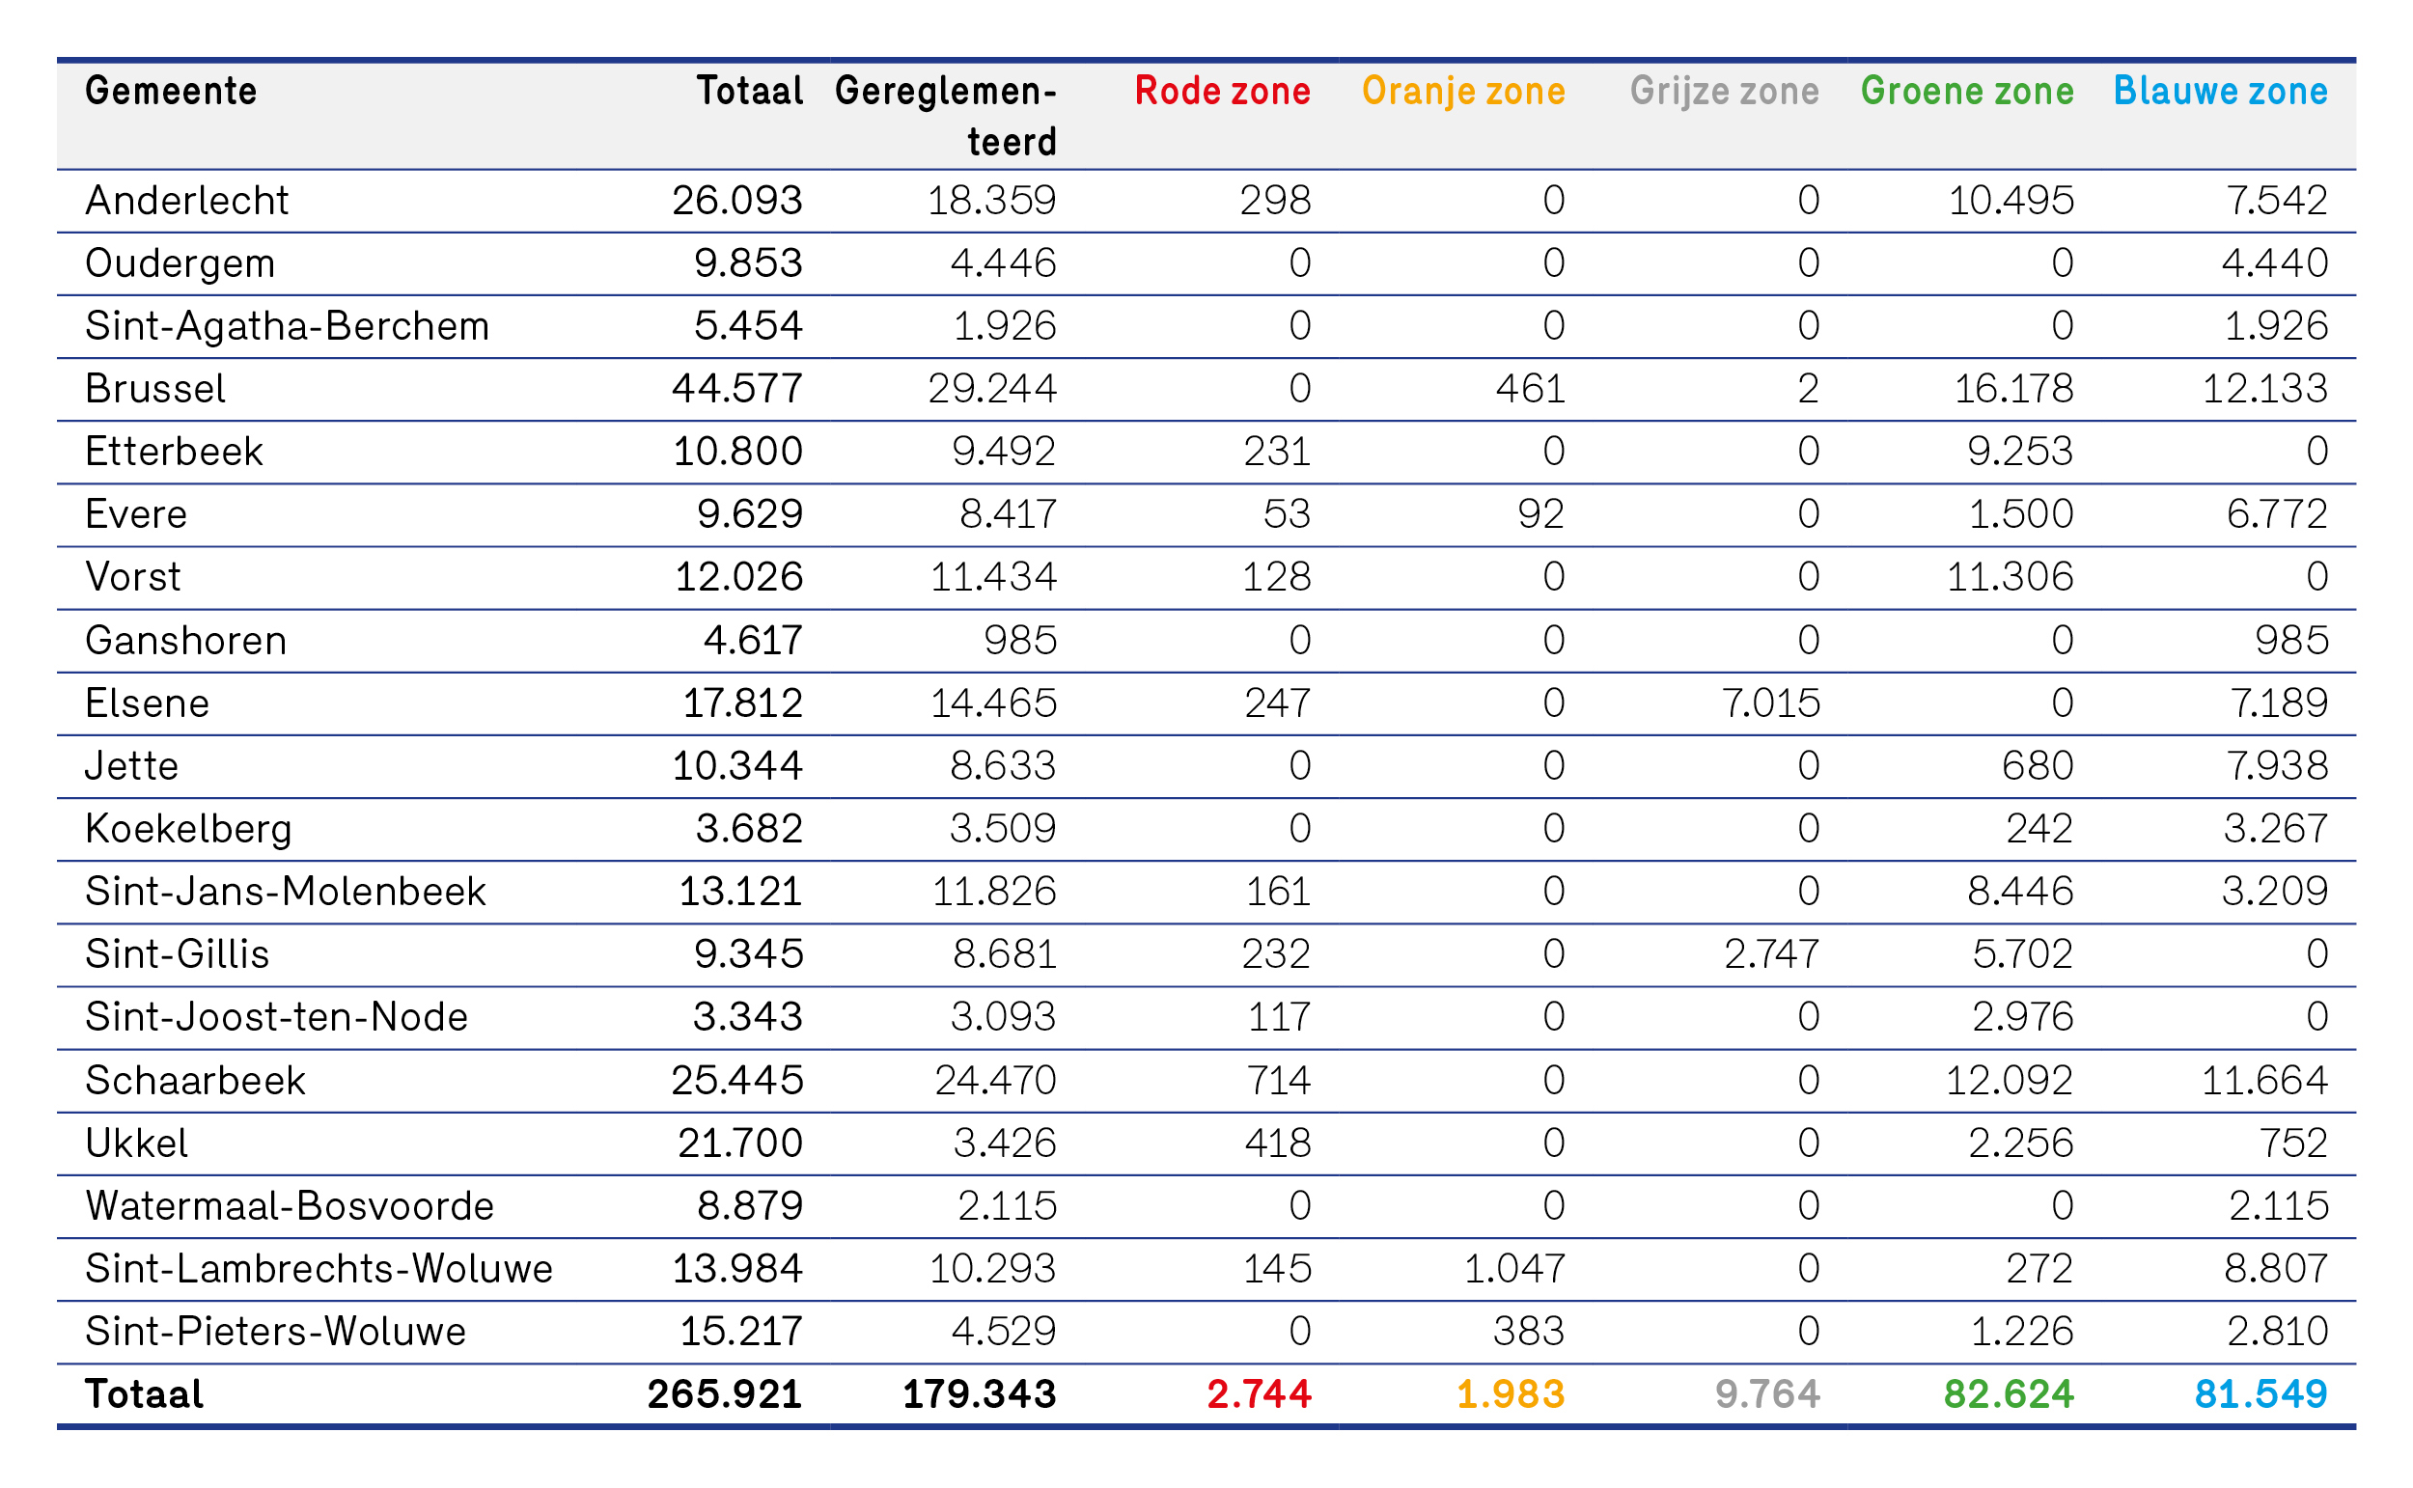Click the Gemeente column header

click(171, 91)
